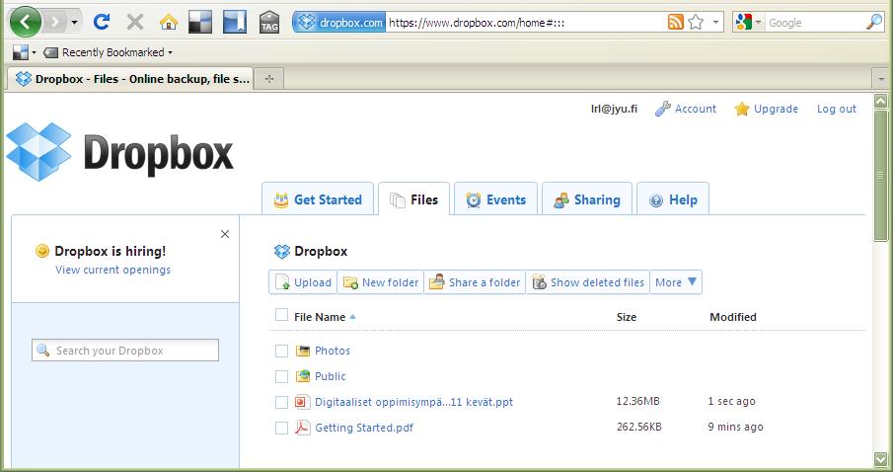Click the Upload button
The image size is (893, 472).
pos(303,282)
